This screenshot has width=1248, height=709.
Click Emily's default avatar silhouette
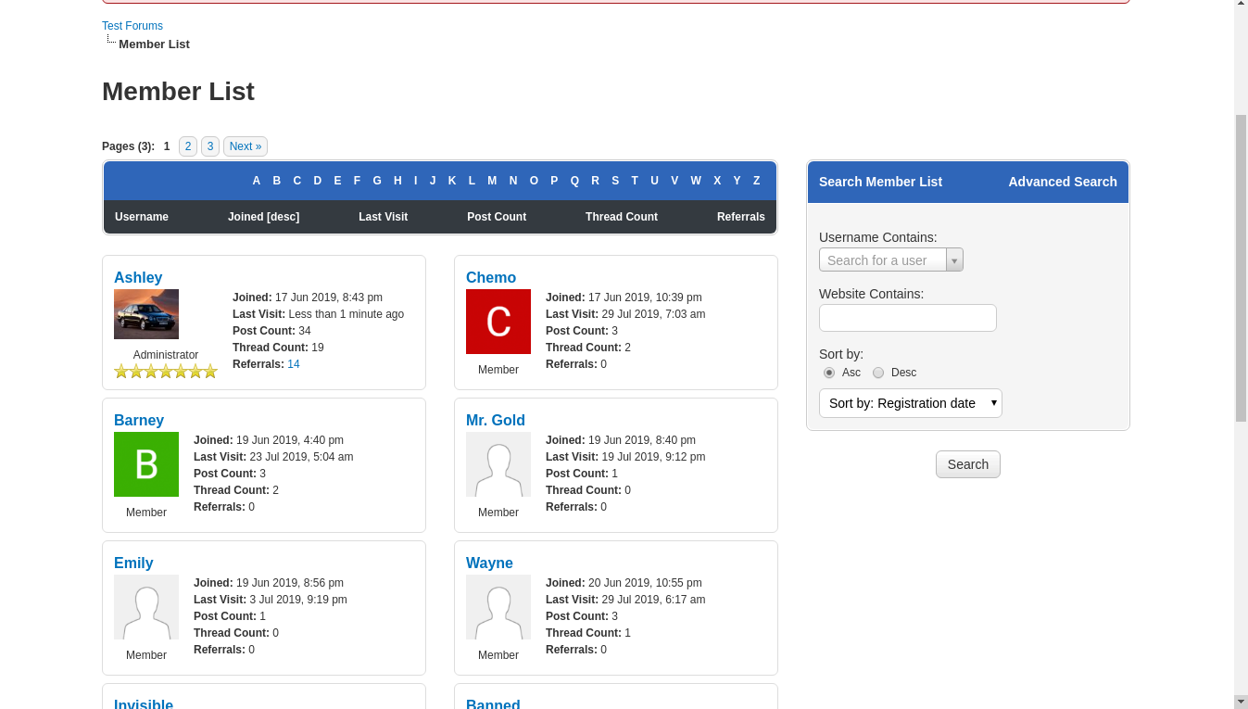146,607
